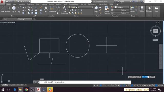Insert a Table from Annotation panel

tap(57, 13)
